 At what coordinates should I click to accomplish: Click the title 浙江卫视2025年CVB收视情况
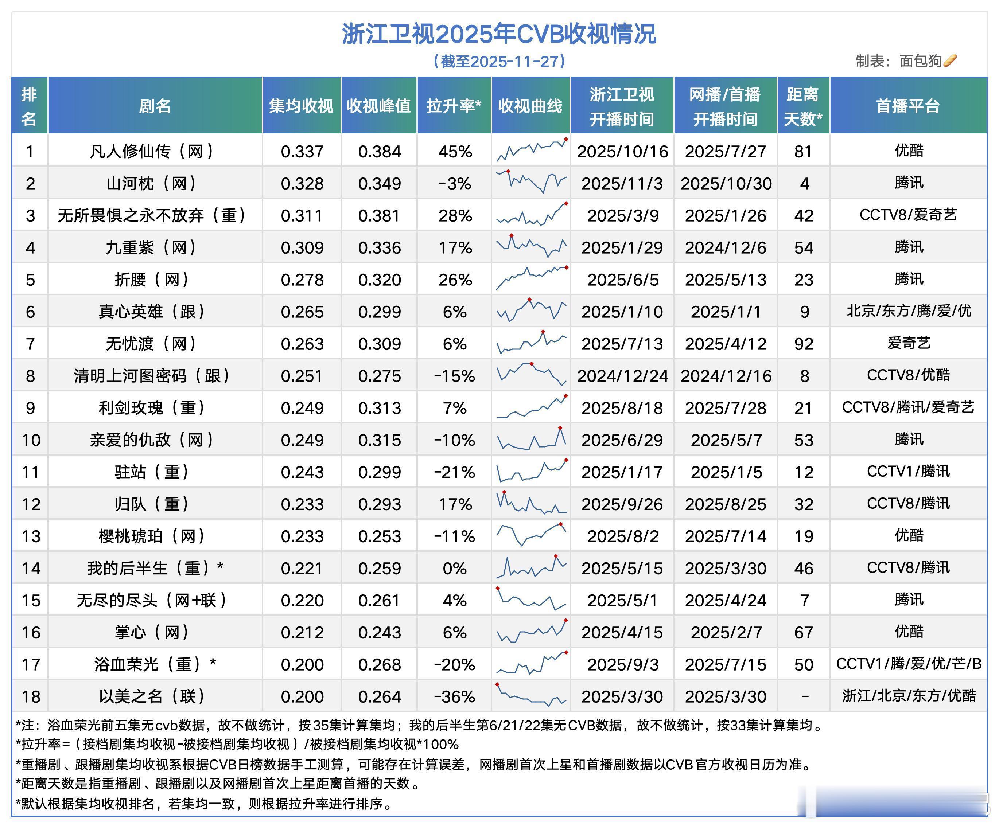pos(499,34)
